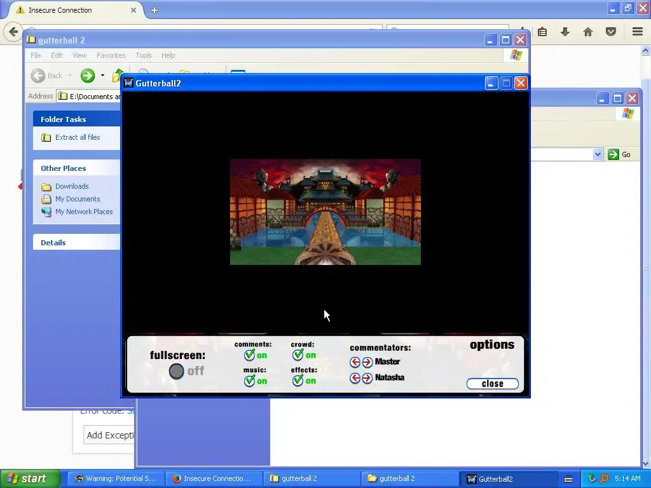This screenshot has width=651, height=488.
Task: Switch to Warning: Potential S... taskbar item
Action: 116,478
